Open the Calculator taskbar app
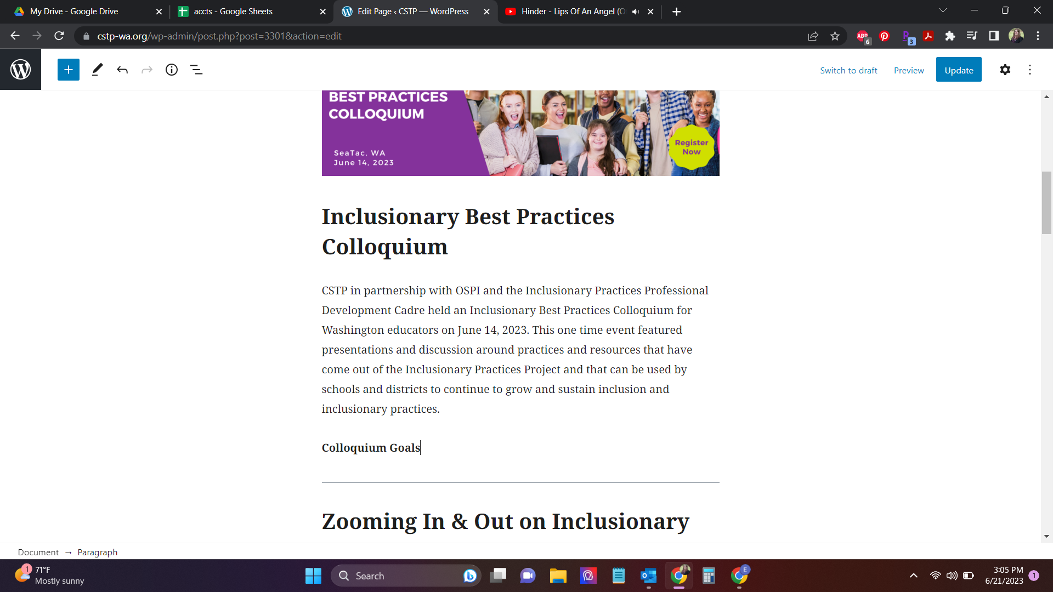 click(x=709, y=576)
